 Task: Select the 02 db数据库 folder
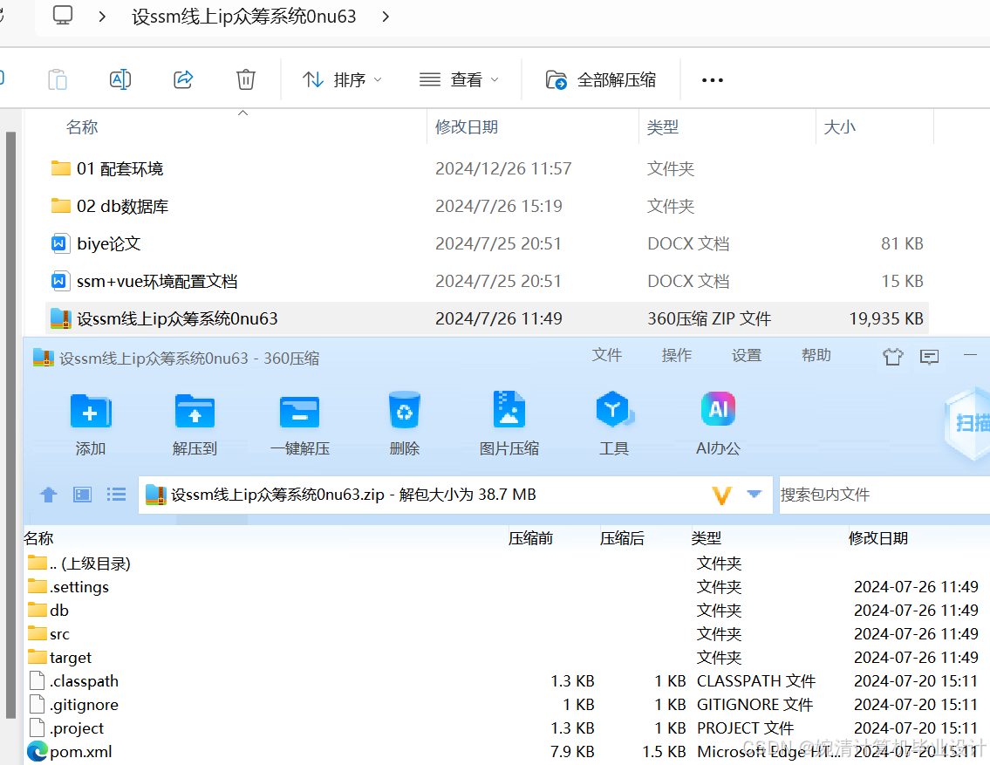[487, 206]
